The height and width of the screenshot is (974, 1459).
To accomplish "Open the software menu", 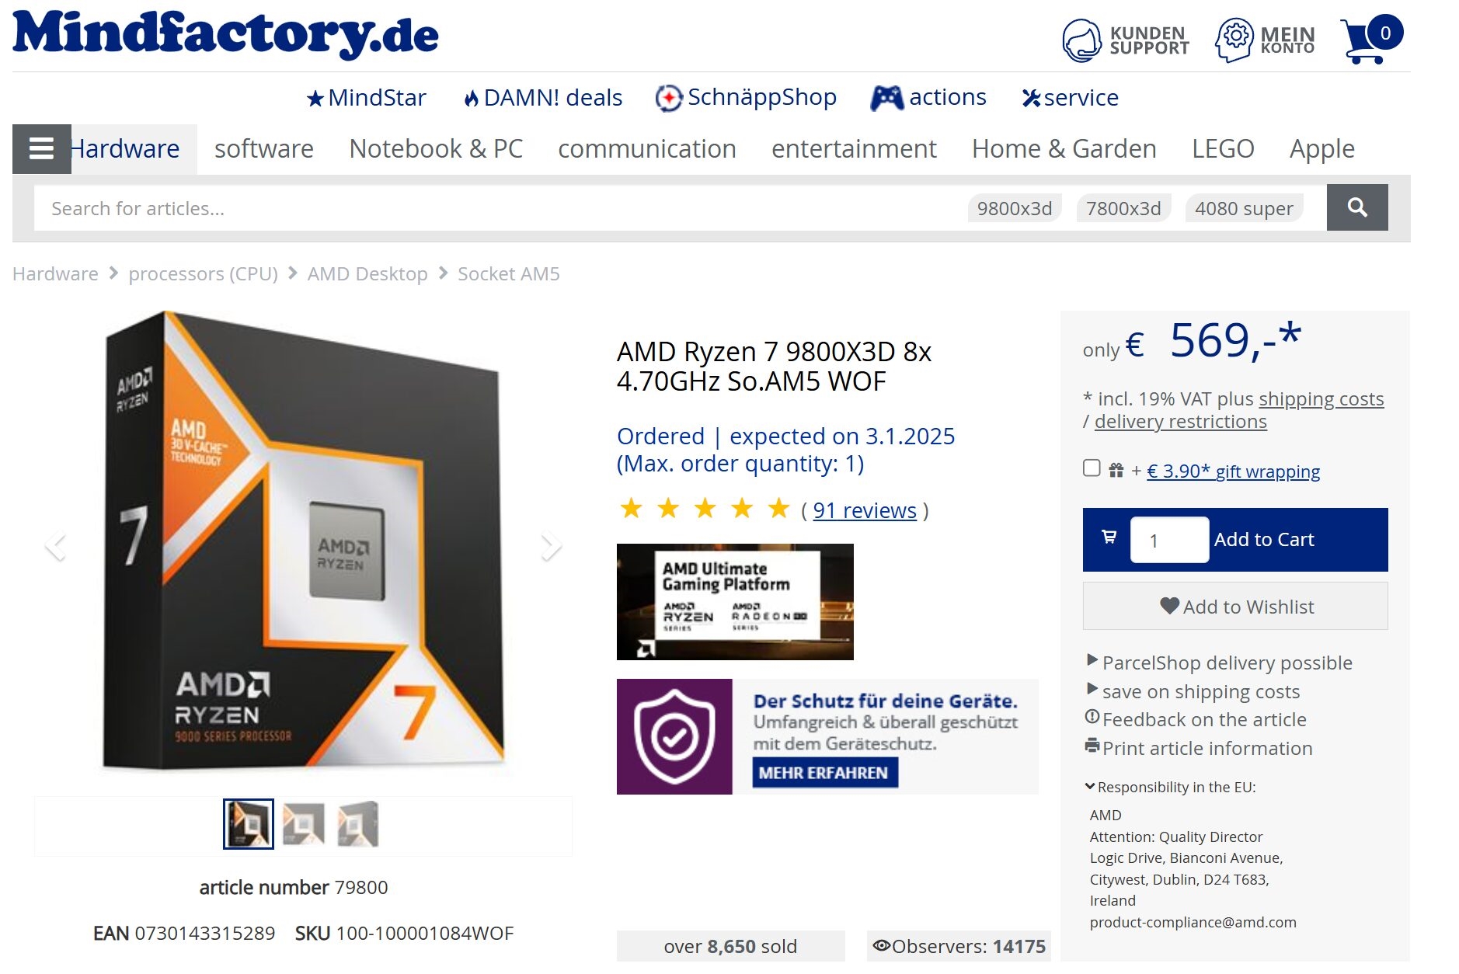I will click(x=264, y=148).
